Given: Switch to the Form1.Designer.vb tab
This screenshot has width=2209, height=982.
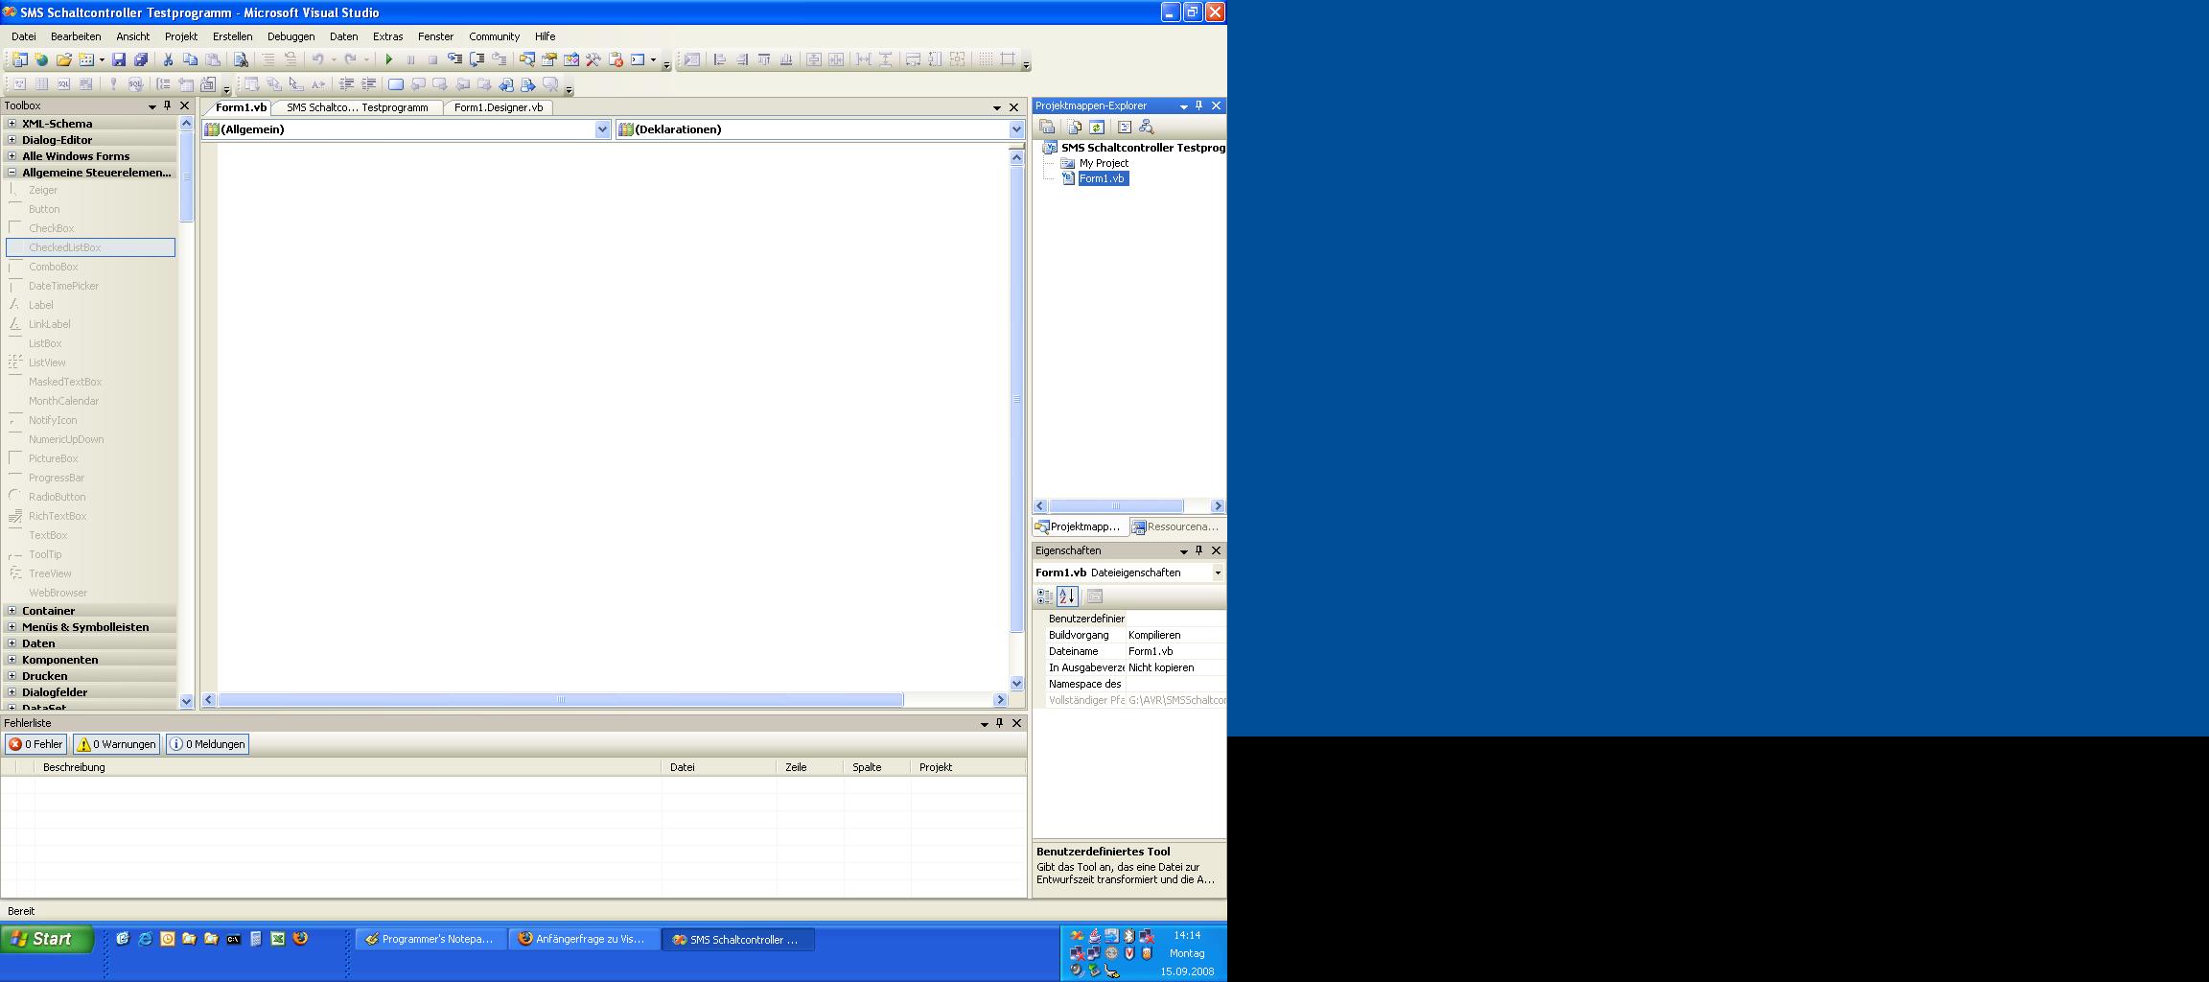Looking at the screenshot, I should (499, 107).
